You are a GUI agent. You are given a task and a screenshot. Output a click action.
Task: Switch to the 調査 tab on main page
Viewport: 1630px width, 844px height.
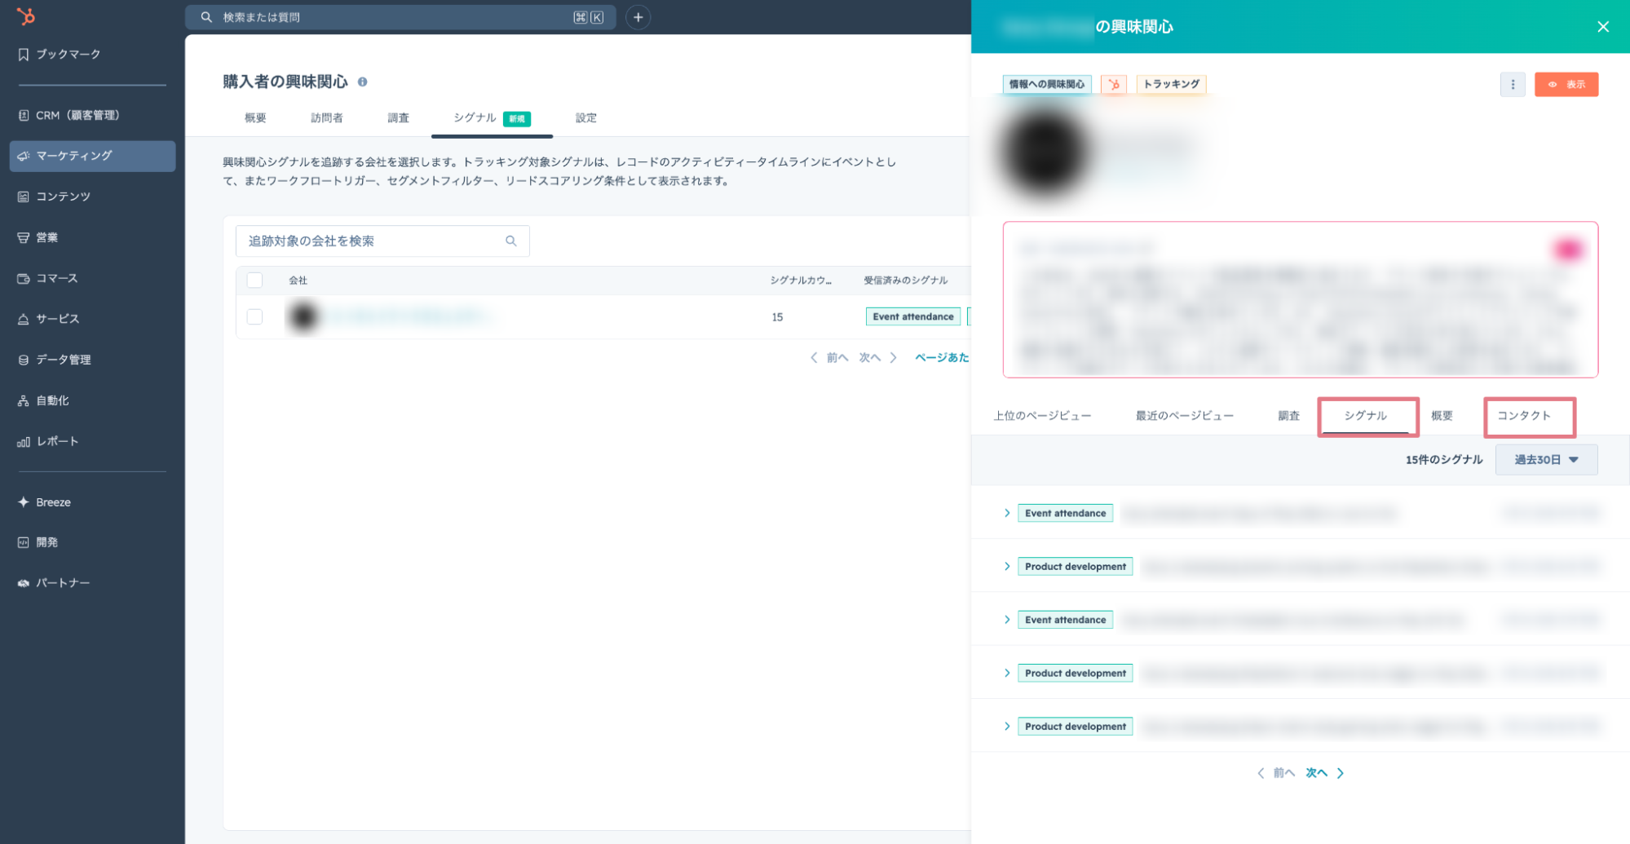tap(399, 118)
